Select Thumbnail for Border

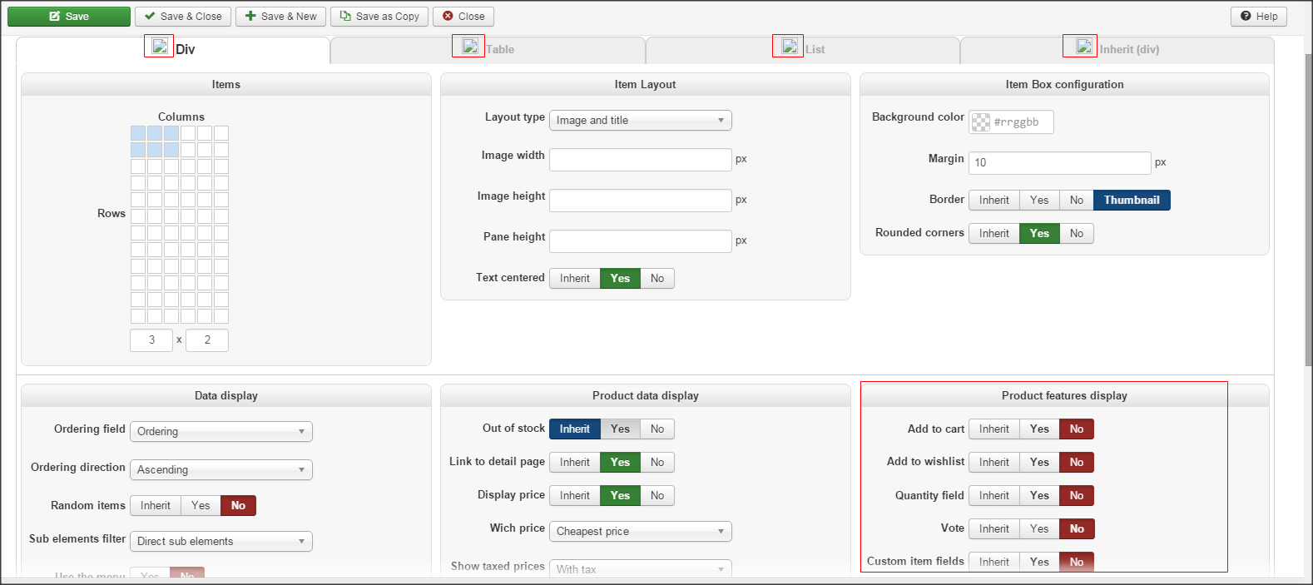coord(1132,201)
